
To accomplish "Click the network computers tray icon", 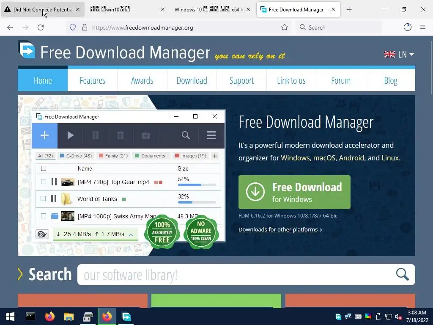I will click(348, 317).
